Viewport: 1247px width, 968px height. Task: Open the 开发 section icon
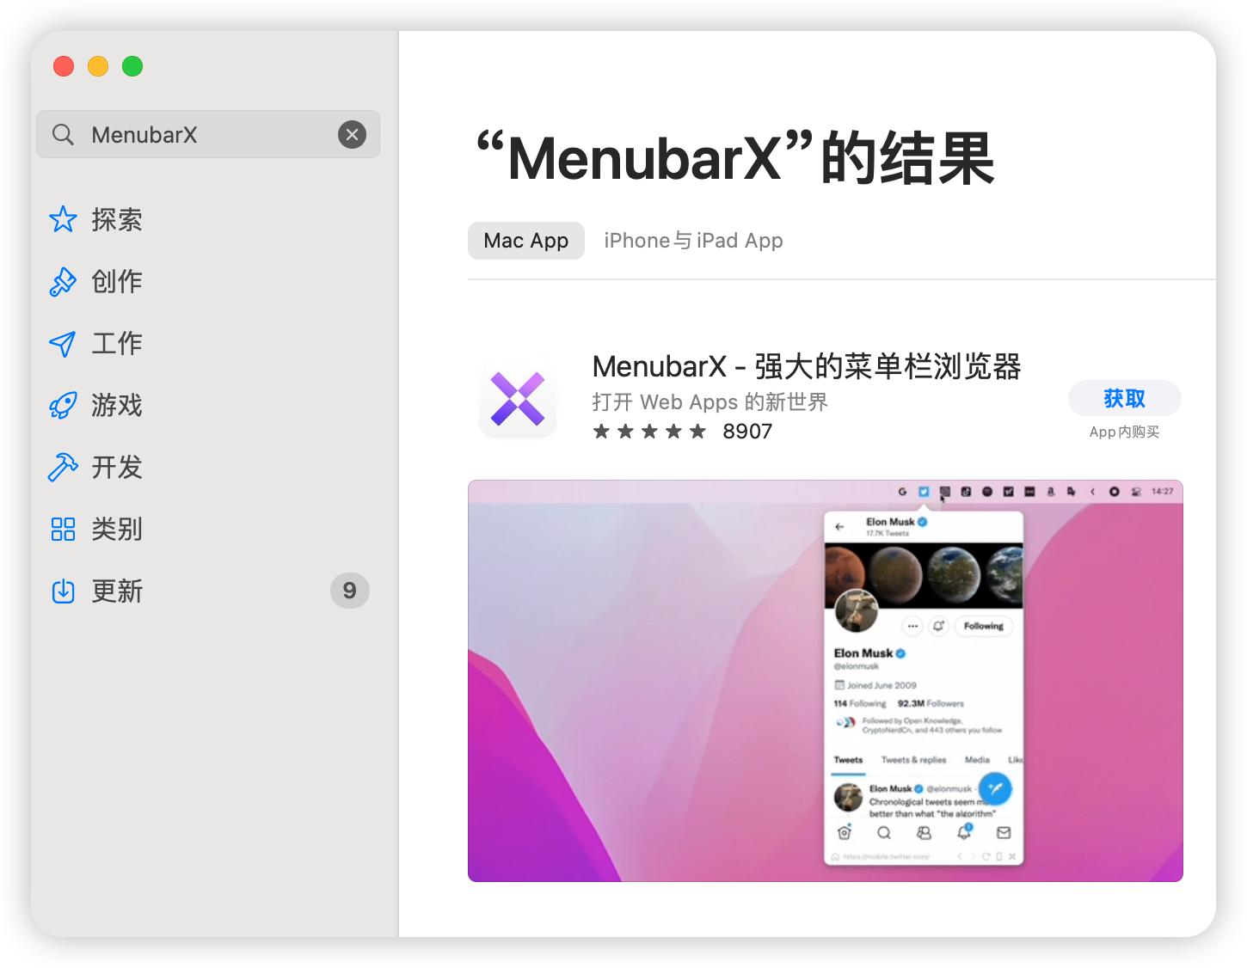pyautogui.click(x=63, y=468)
